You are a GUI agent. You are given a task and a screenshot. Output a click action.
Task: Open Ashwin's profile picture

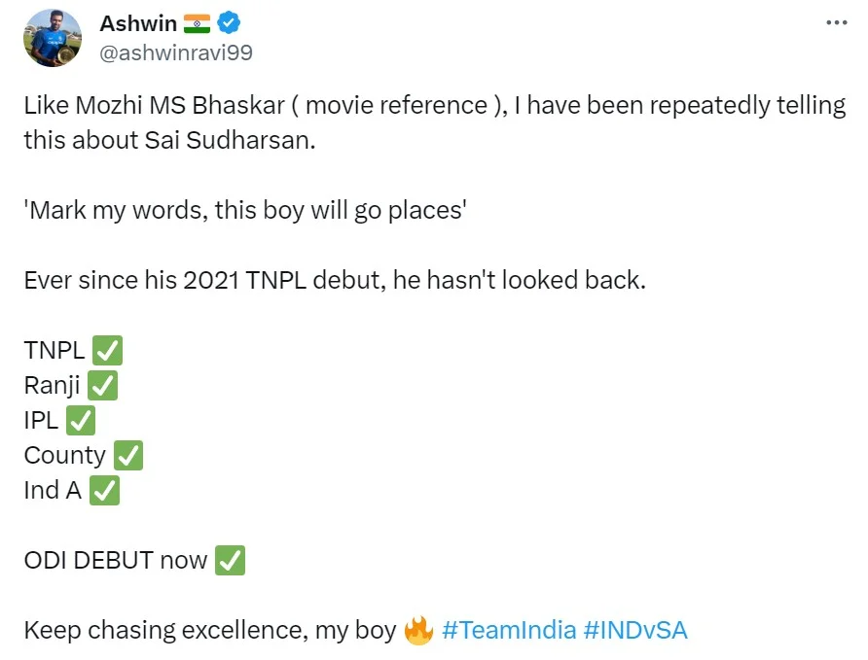pos(52,38)
